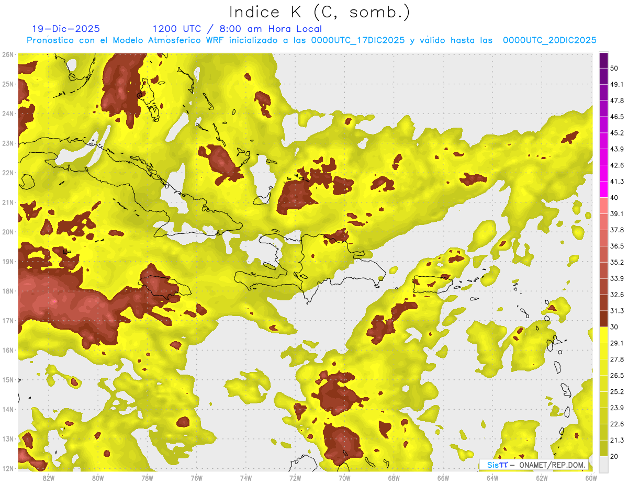Screen dimensions: 628x485
Task: Select the "20N" latitude label
Action: [7, 232]
